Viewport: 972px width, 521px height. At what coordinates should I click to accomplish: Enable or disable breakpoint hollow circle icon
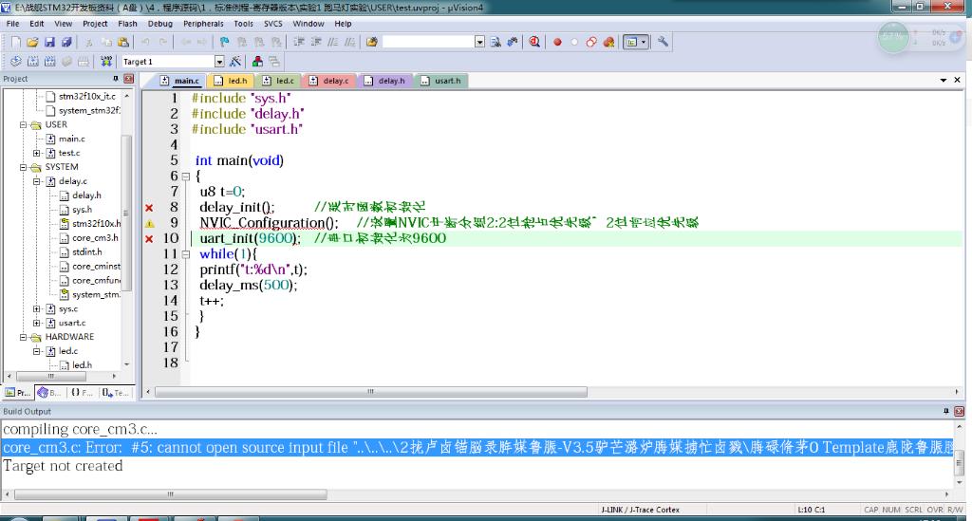574,42
